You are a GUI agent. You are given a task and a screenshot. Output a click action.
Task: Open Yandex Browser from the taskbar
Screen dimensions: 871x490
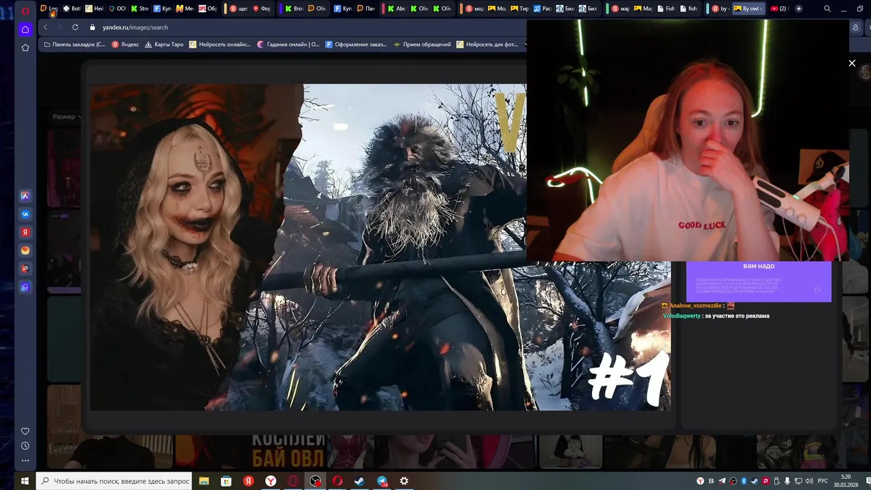pyautogui.click(x=270, y=481)
